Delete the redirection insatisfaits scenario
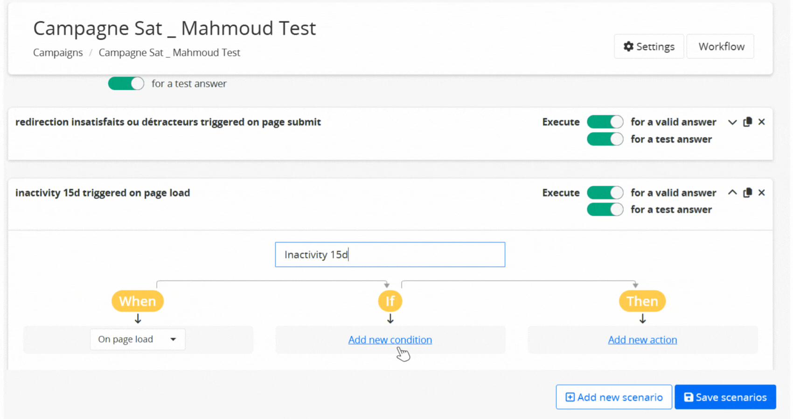Viewport: 793px width, 419px height. [762, 122]
